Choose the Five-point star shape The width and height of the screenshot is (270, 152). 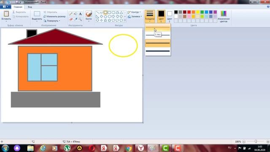tap(105, 20)
